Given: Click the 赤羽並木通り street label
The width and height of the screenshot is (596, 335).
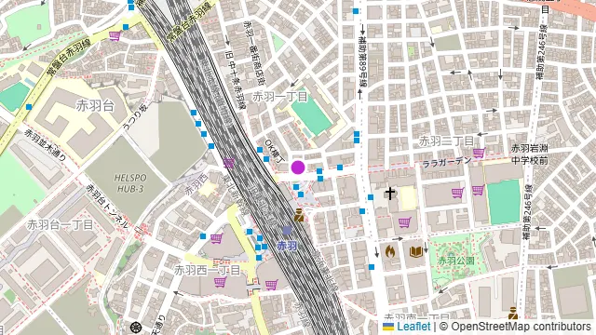Looking at the screenshot, I should pyautogui.click(x=46, y=145).
